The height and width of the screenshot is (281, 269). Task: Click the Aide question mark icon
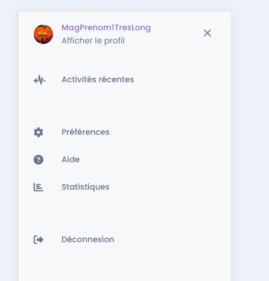click(x=38, y=159)
